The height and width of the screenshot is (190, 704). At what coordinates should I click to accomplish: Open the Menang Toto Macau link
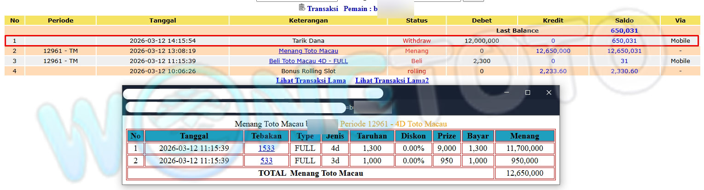308,51
